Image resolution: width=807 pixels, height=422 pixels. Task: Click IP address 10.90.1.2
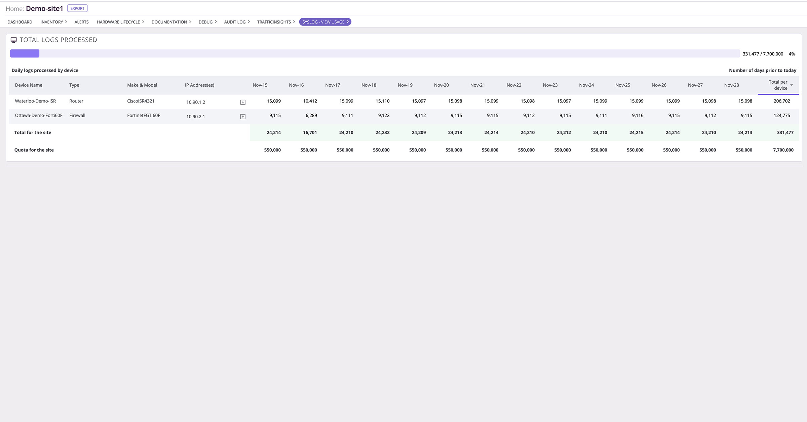tap(196, 102)
